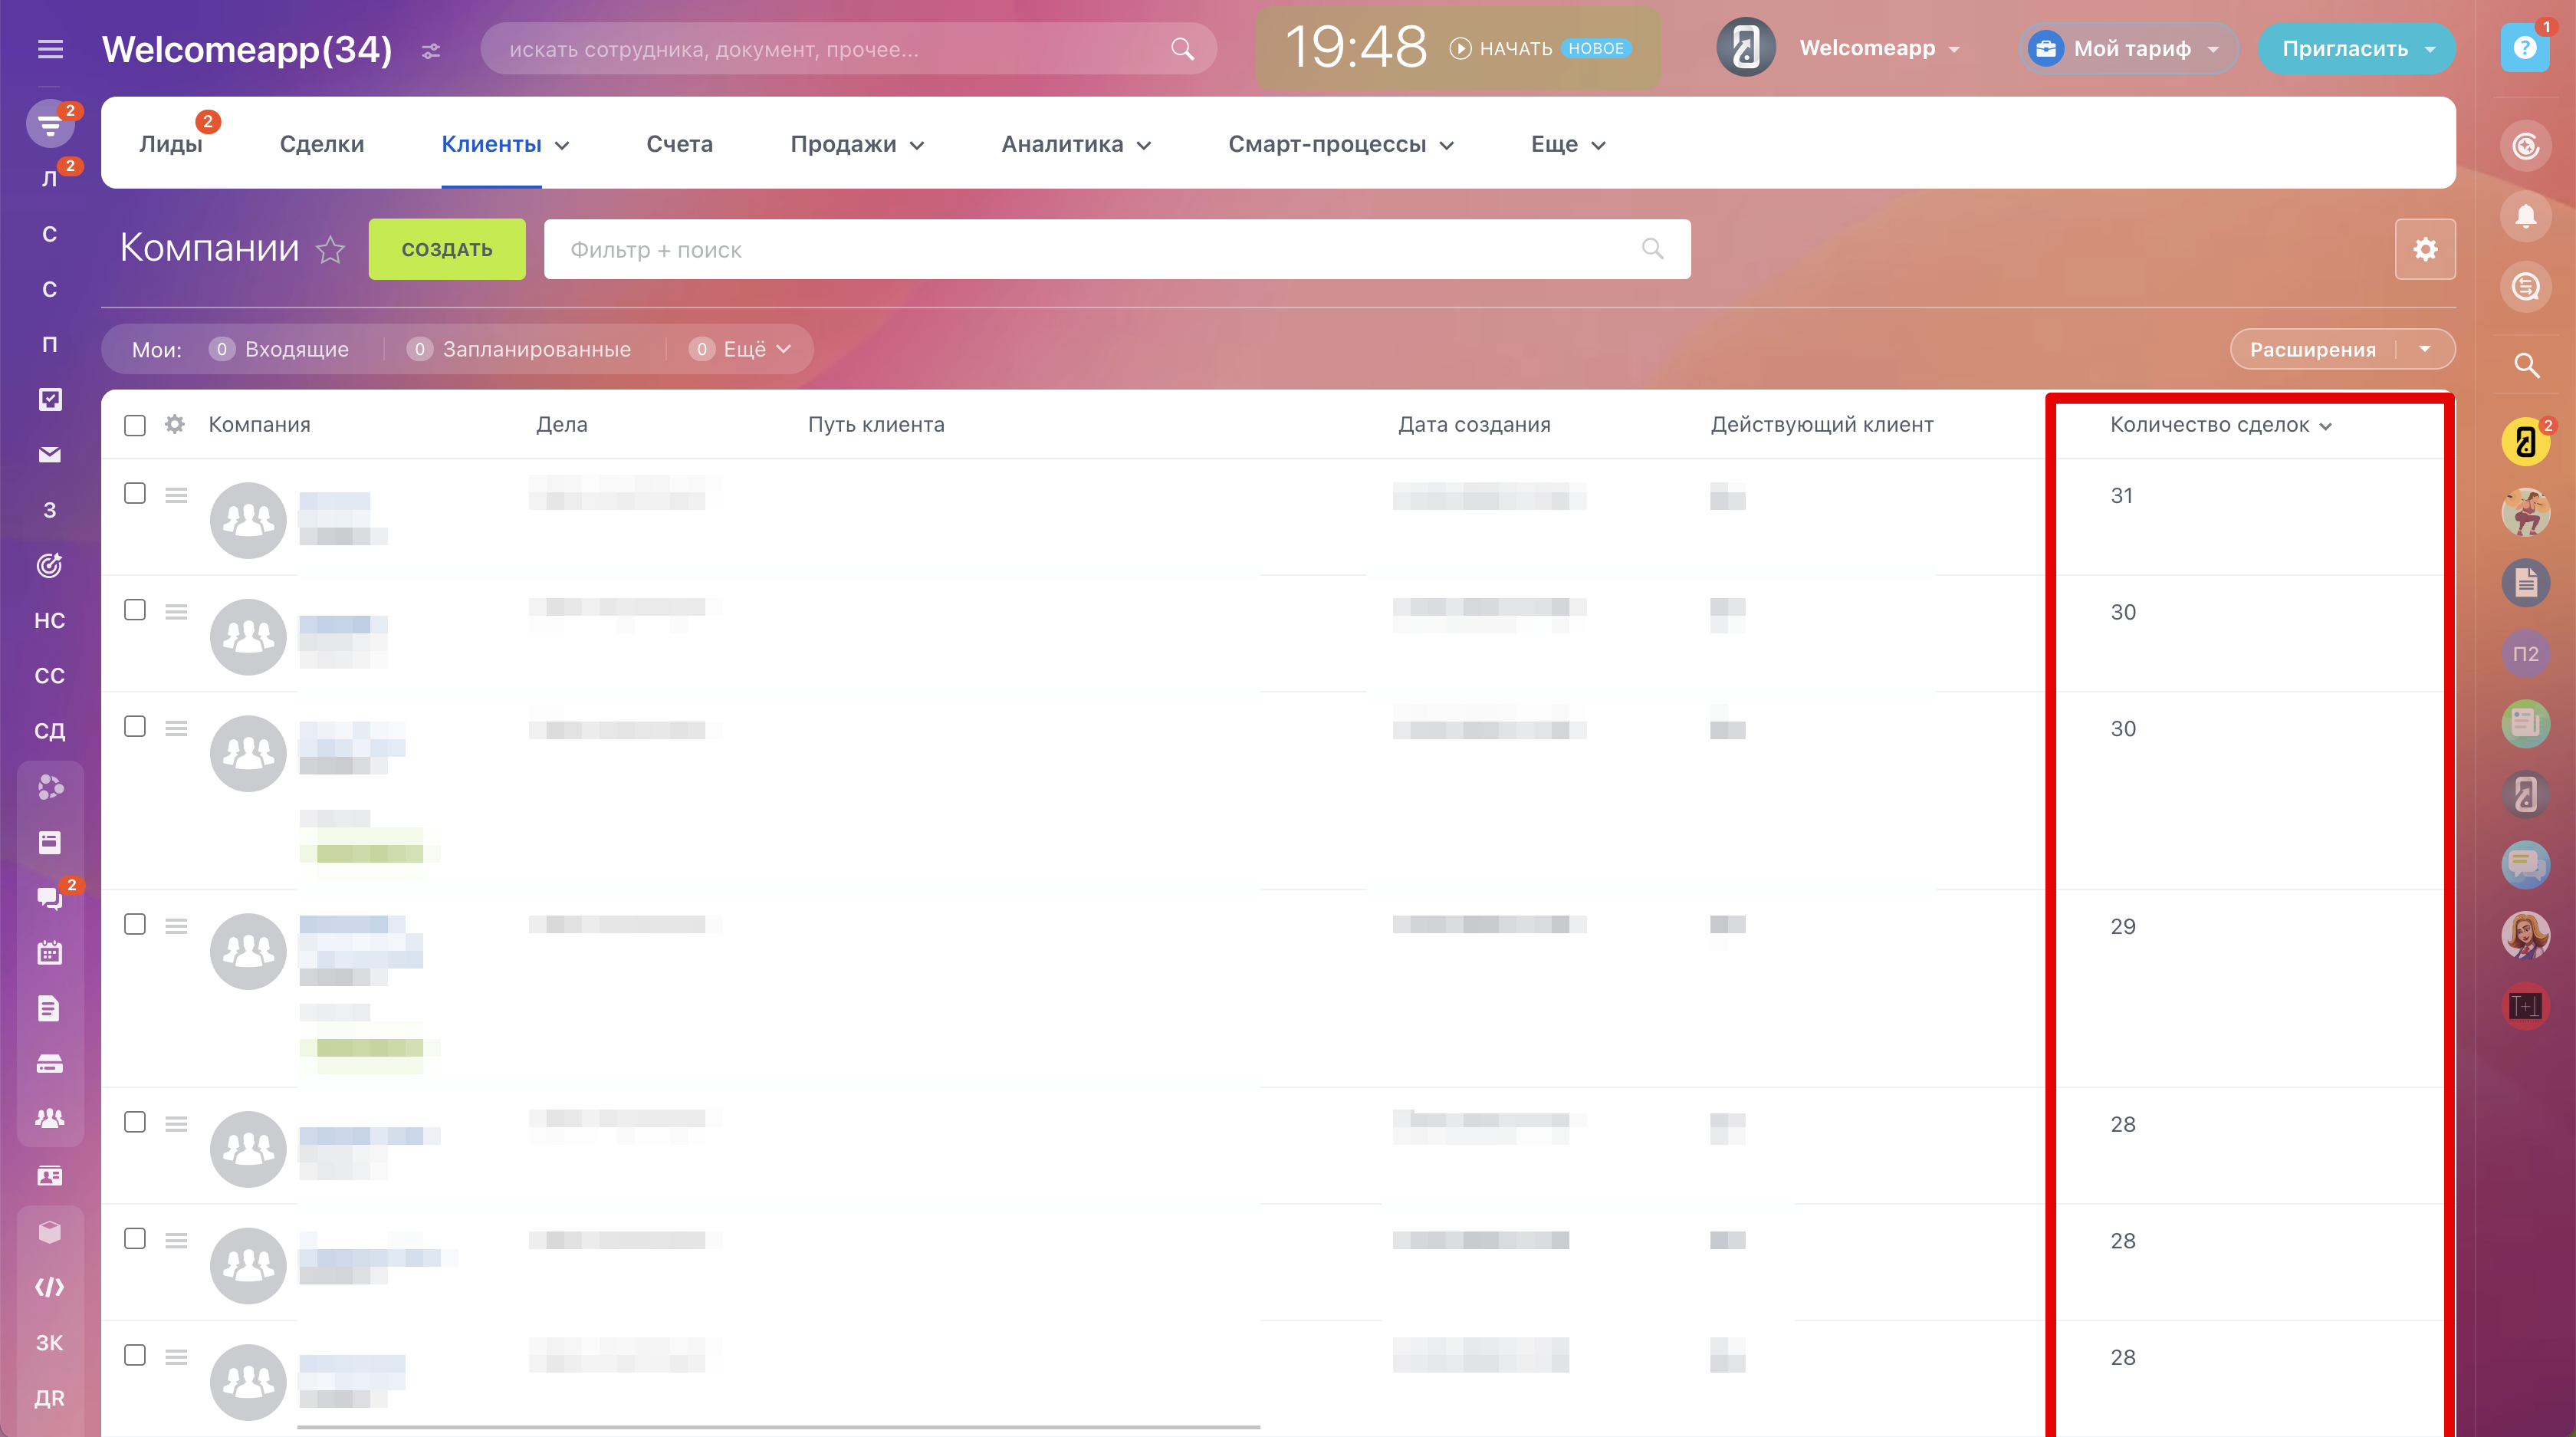Click the tasks checkmark icon in sidebar
The image size is (2576, 1437).
(49, 399)
